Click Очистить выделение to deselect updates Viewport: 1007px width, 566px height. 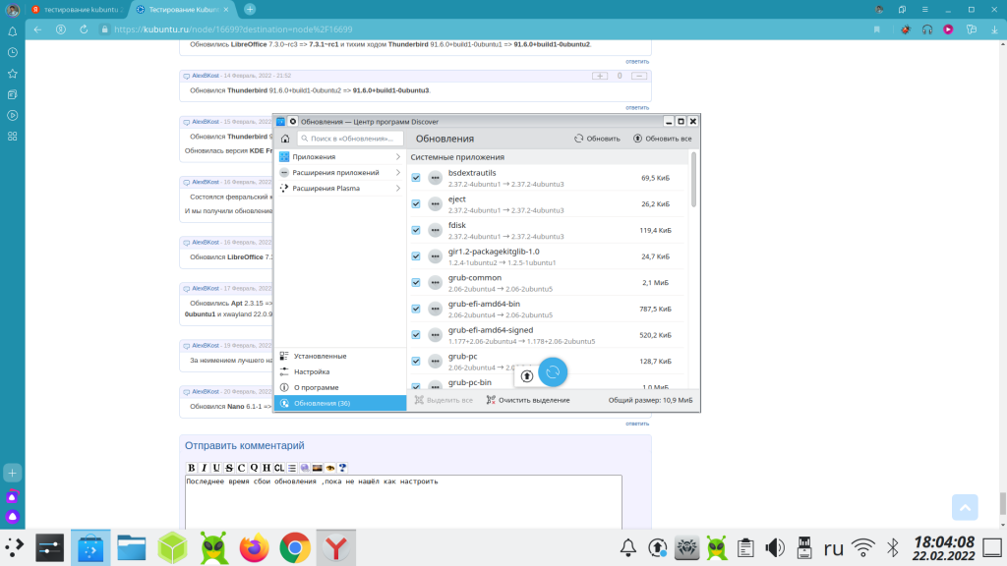click(528, 400)
